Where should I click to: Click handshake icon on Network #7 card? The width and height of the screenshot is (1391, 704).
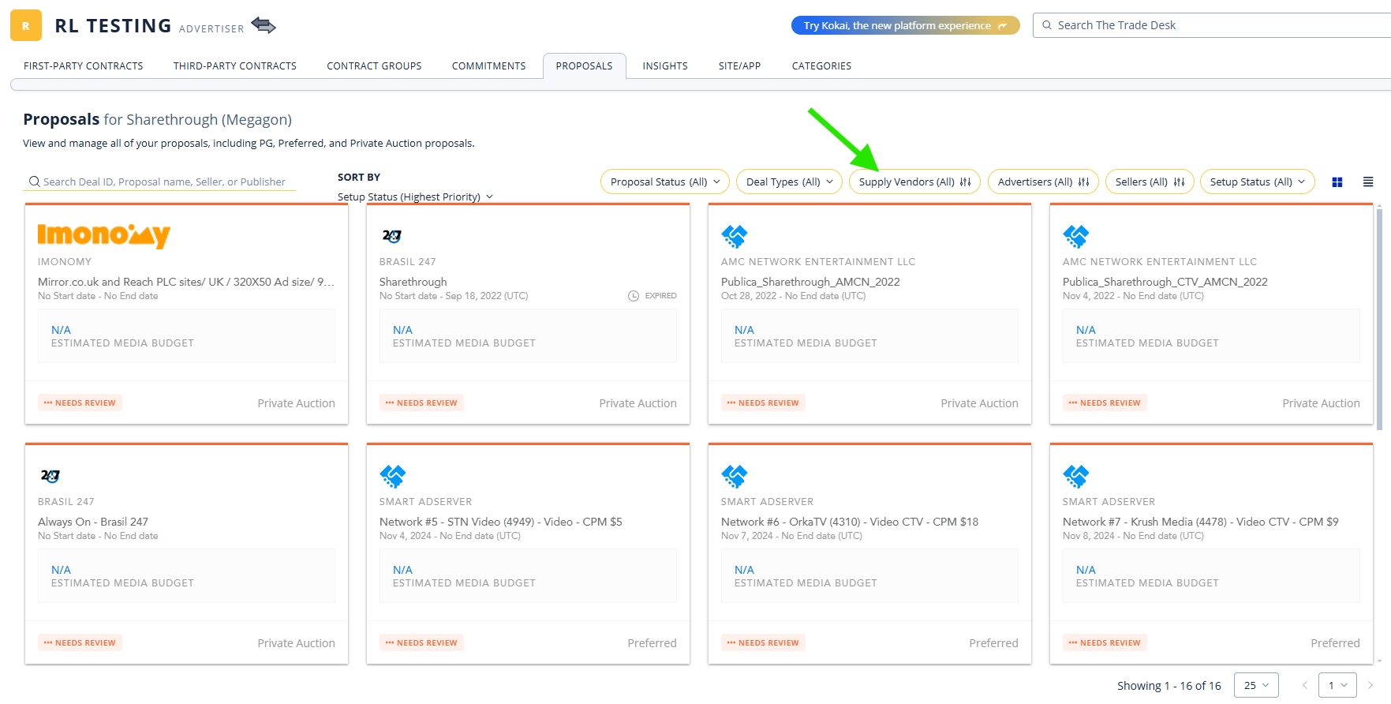pyautogui.click(x=1076, y=476)
